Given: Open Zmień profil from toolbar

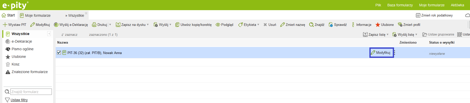Looking at the screenshot, I should [x=400, y=25].
